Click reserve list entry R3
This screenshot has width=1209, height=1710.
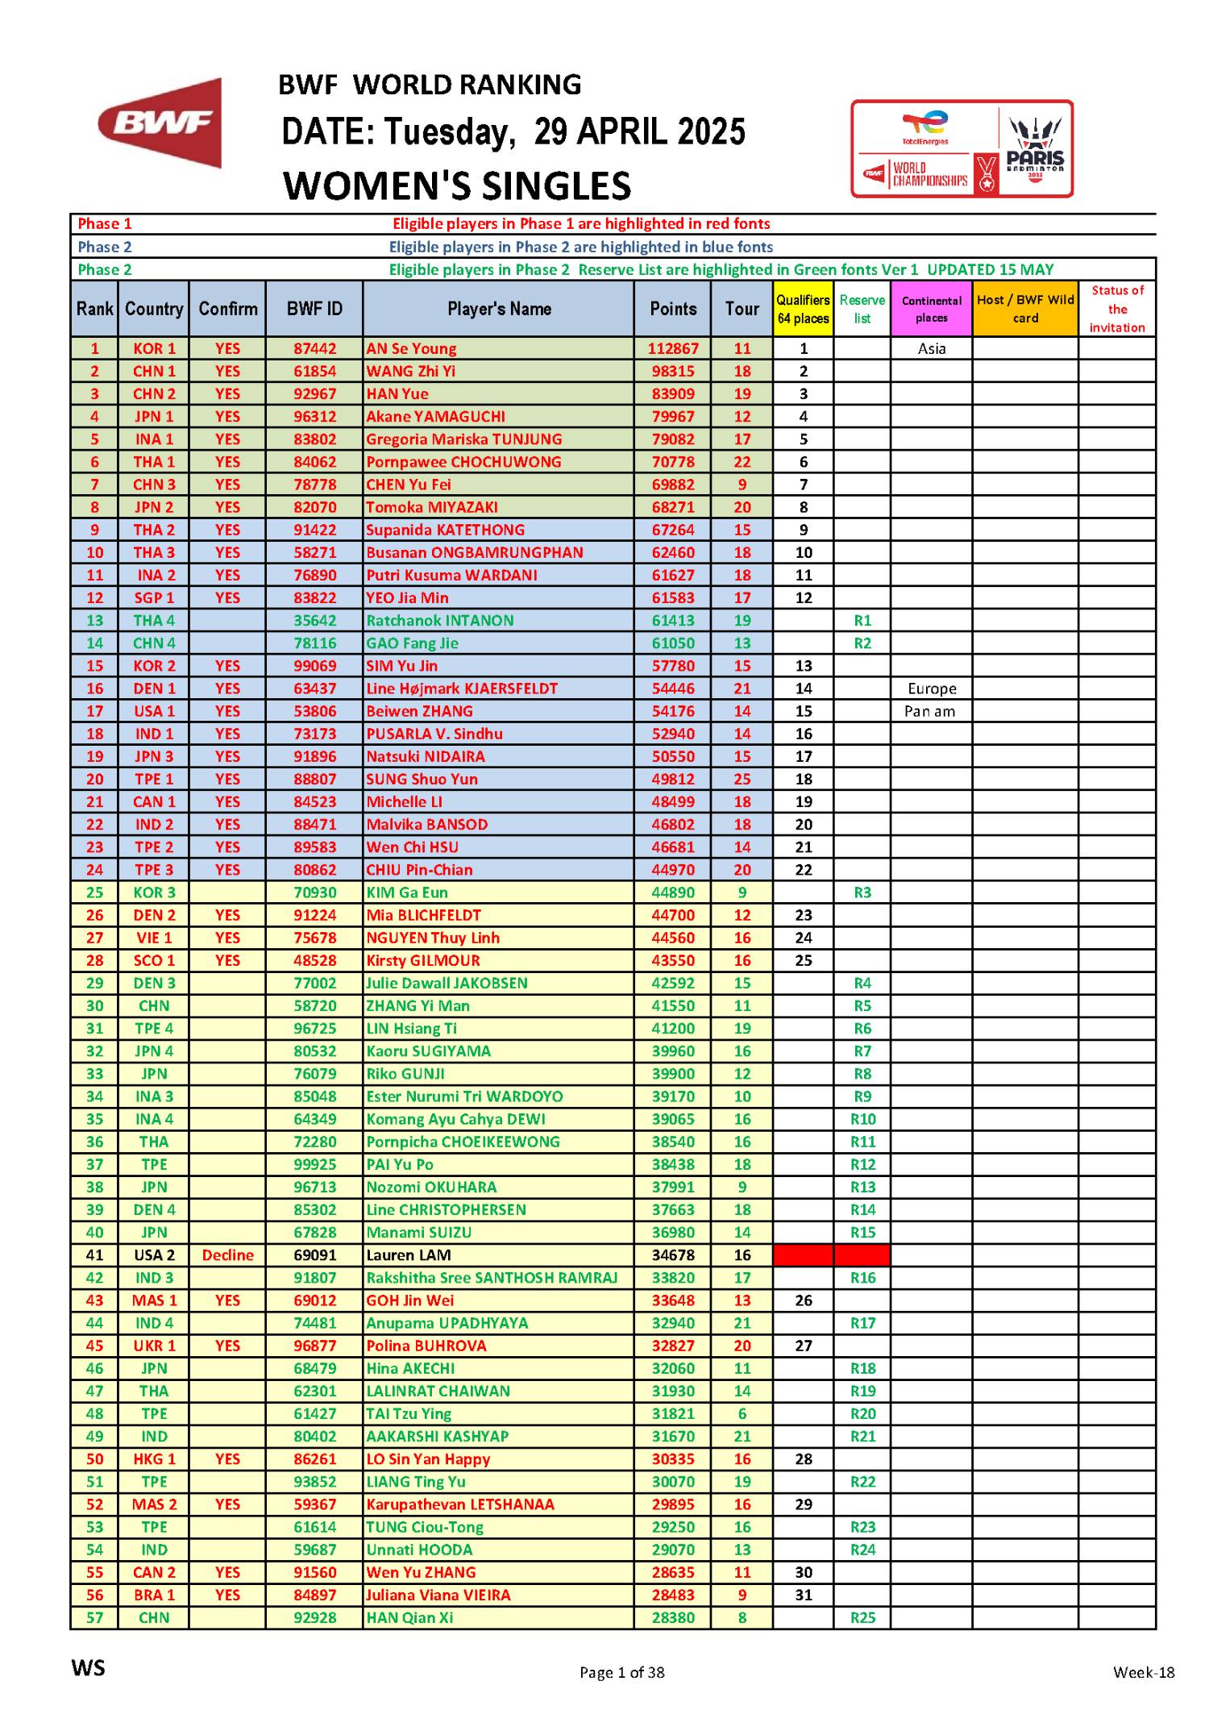pos(862,892)
